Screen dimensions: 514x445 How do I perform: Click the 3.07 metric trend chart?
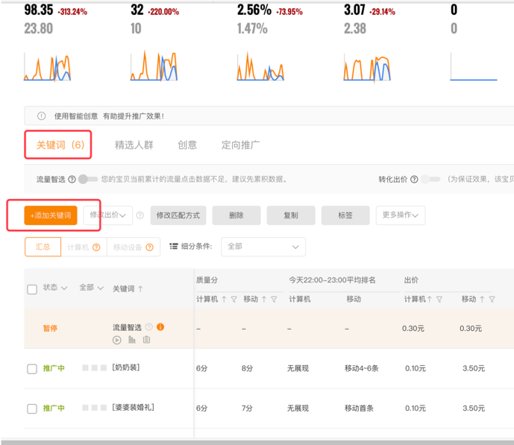click(367, 66)
